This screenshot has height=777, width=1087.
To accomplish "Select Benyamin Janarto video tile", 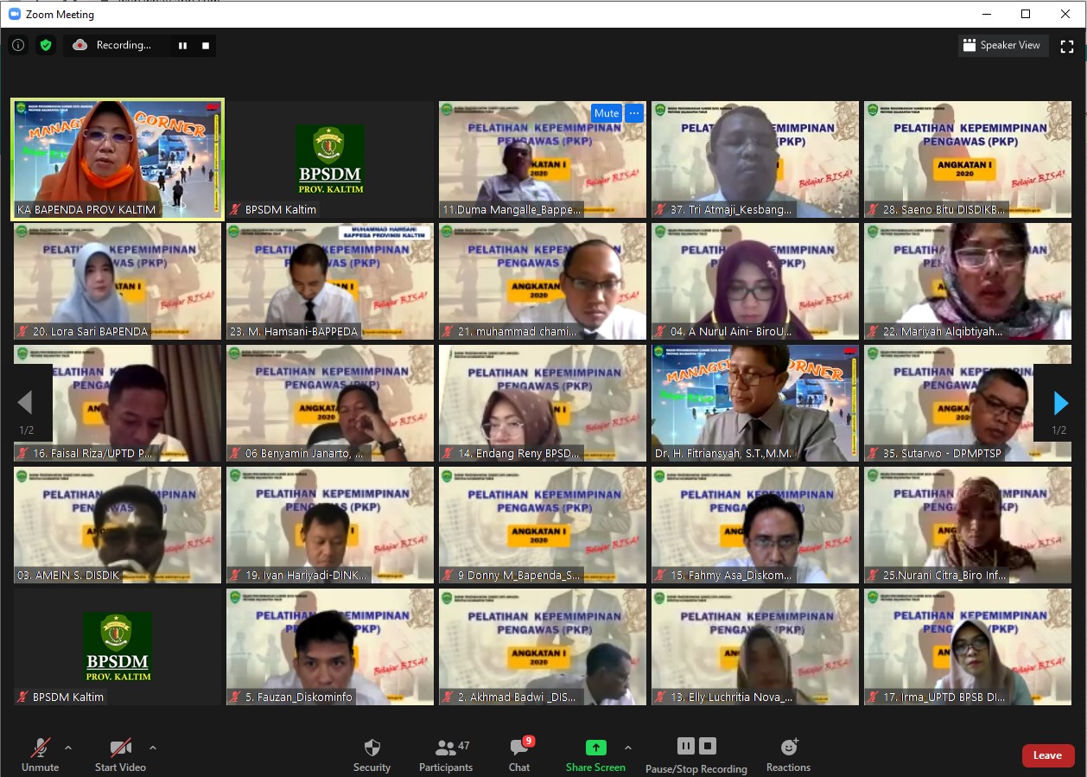I will click(330, 403).
